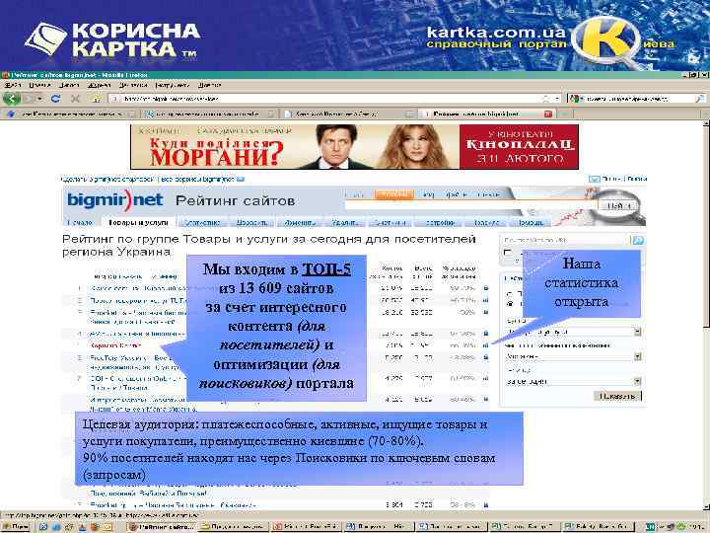Image resolution: width=710 pixels, height=533 pixels.
Task: Open statistics icon for the first ranked site
Action: 486,288
